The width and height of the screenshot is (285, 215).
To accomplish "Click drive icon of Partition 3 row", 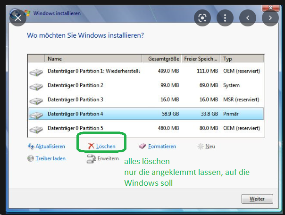I will pyautogui.click(x=36, y=101).
